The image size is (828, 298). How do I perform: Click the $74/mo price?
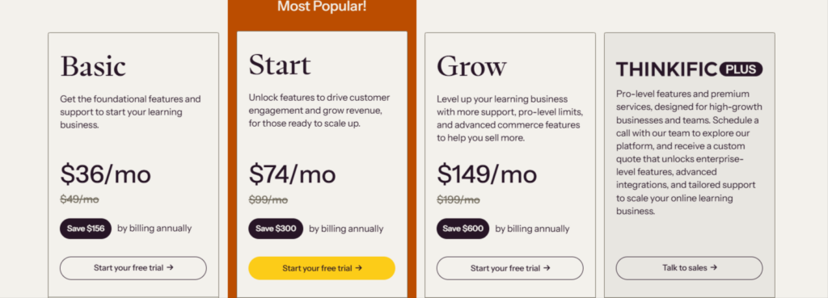click(292, 174)
